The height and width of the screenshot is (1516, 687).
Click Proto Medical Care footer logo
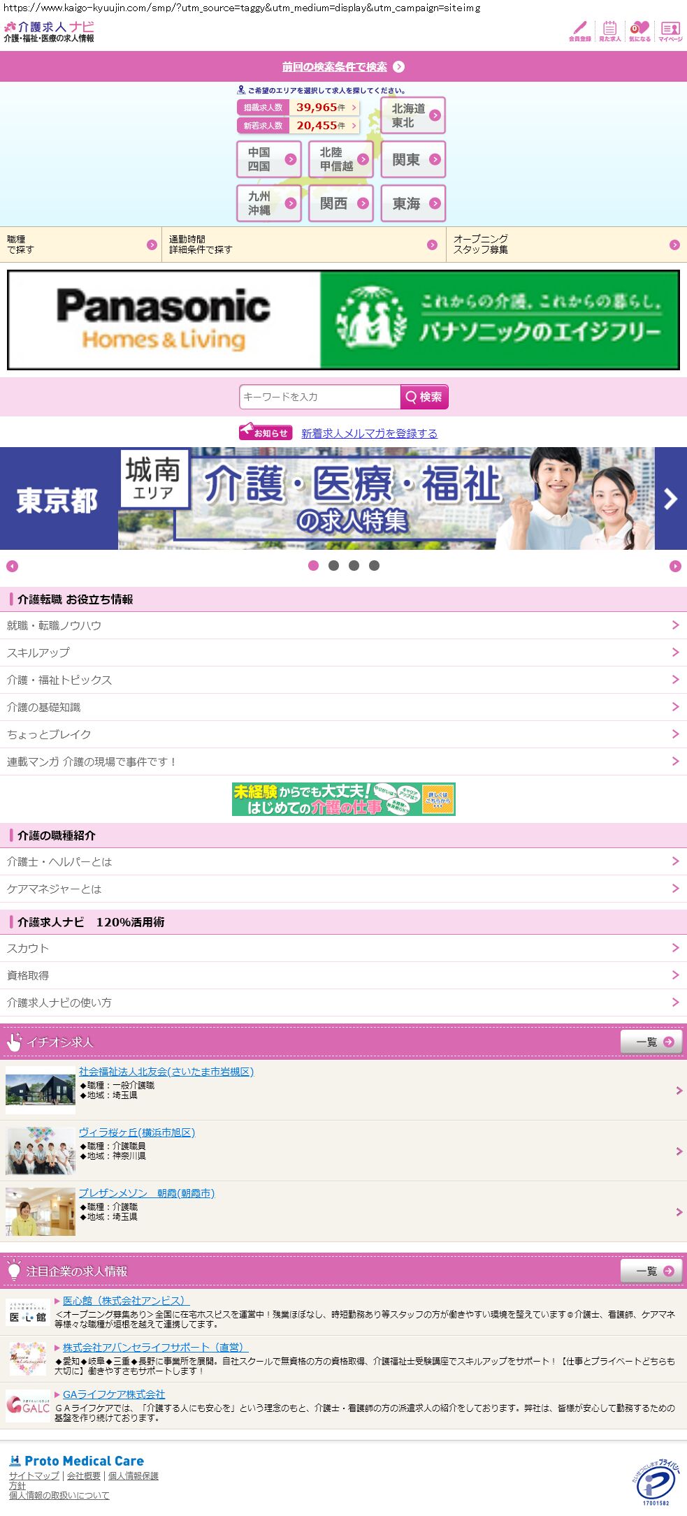pyautogui.click(x=77, y=1461)
